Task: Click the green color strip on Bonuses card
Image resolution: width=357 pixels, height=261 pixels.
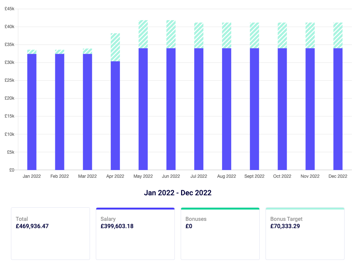Action: click(220, 208)
